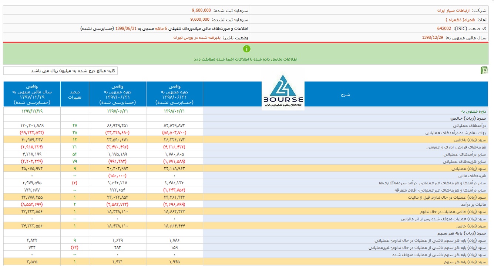This screenshot has height=270, width=494.
Task: Click the period end date '1398/06/31' in the header
Action: tap(126, 28)
